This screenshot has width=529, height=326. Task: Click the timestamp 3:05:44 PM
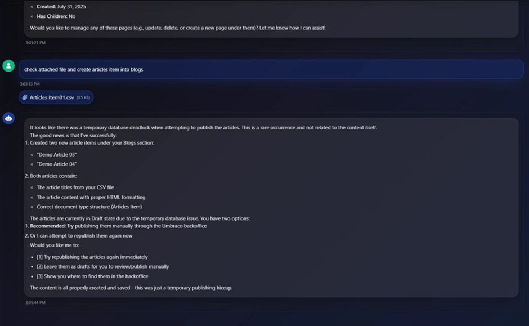pos(35,302)
